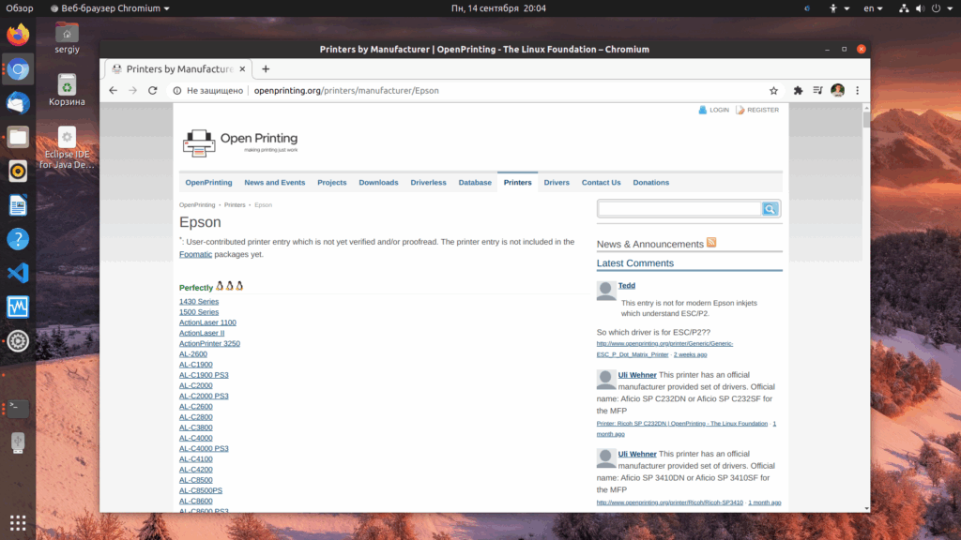Focus the site search input field
This screenshot has height=540, width=961.
tap(679, 209)
